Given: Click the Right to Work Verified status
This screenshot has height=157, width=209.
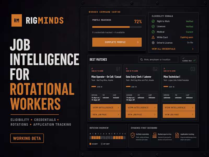Looking at the screenshot, I should pos(189,21).
